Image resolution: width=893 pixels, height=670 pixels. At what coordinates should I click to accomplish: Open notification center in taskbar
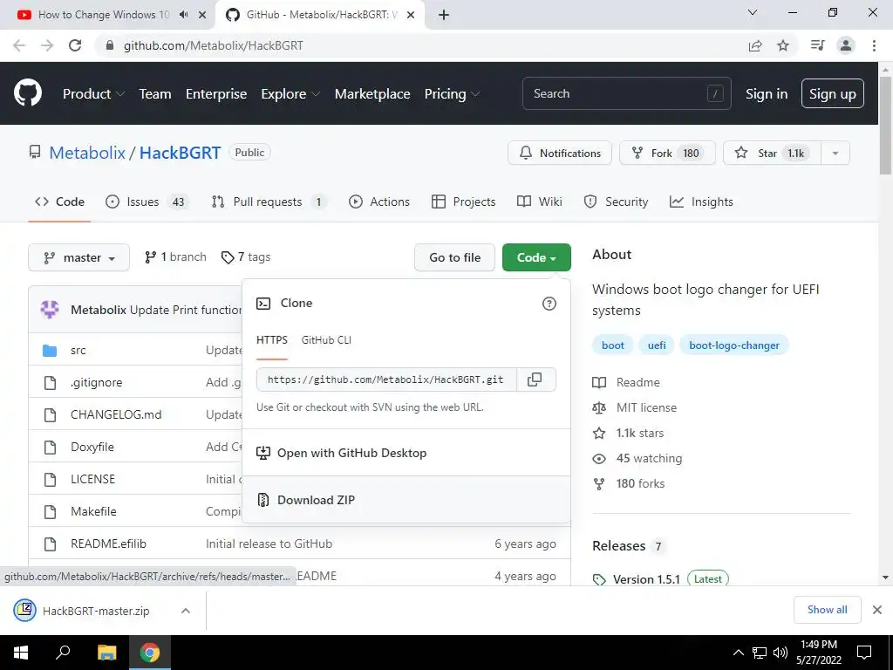(864, 653)
